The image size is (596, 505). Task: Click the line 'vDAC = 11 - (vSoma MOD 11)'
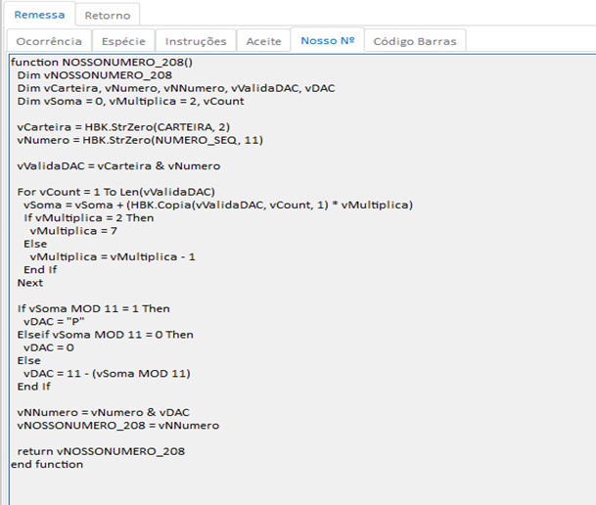tap(107, 373)
